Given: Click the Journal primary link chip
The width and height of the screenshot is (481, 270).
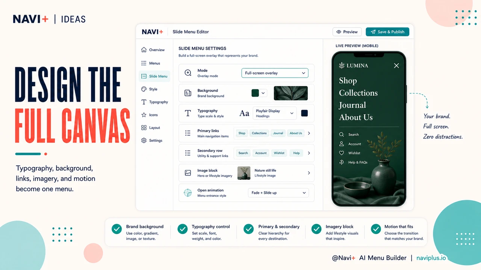Looking at the screenshot, I should pos(278,133).
